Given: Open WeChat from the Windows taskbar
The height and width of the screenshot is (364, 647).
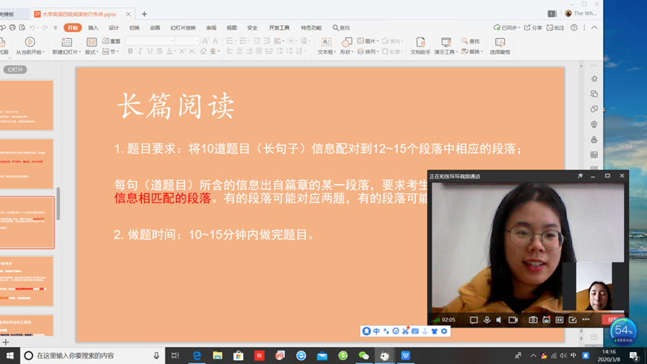Looking at the screenshot, I should tap(364, 356).
